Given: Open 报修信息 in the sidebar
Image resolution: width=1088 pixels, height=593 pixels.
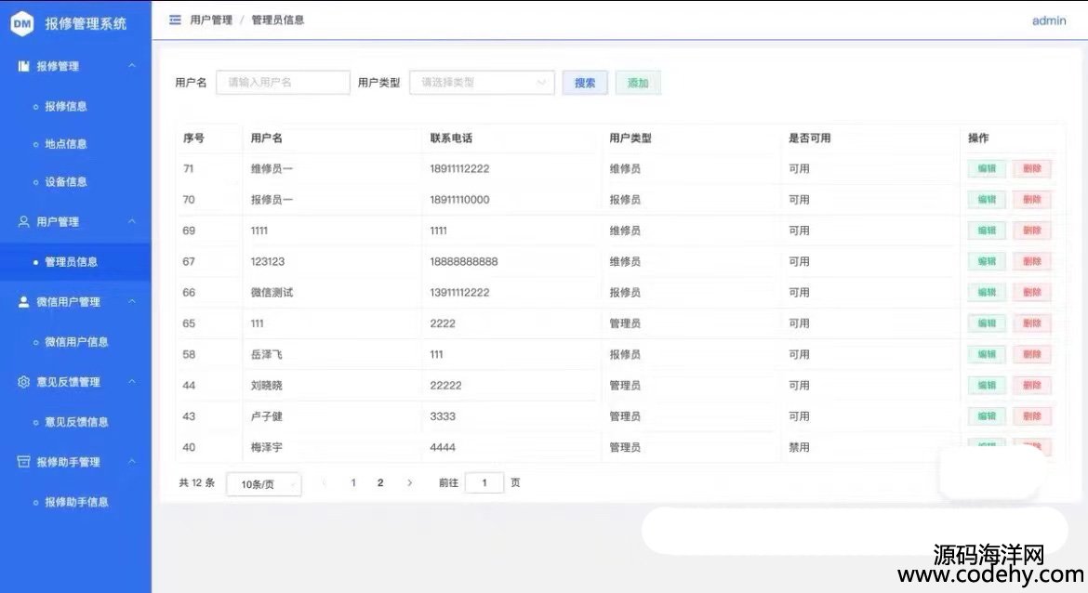Looking at the screenshot, I should (x=66, y=106).
